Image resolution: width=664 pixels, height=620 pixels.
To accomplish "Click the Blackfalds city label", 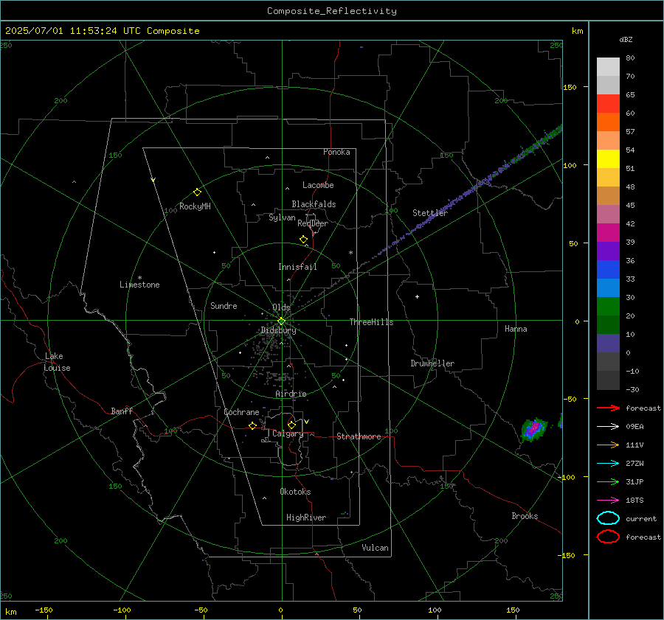I will pyautogui.click(x=314, y=204).
